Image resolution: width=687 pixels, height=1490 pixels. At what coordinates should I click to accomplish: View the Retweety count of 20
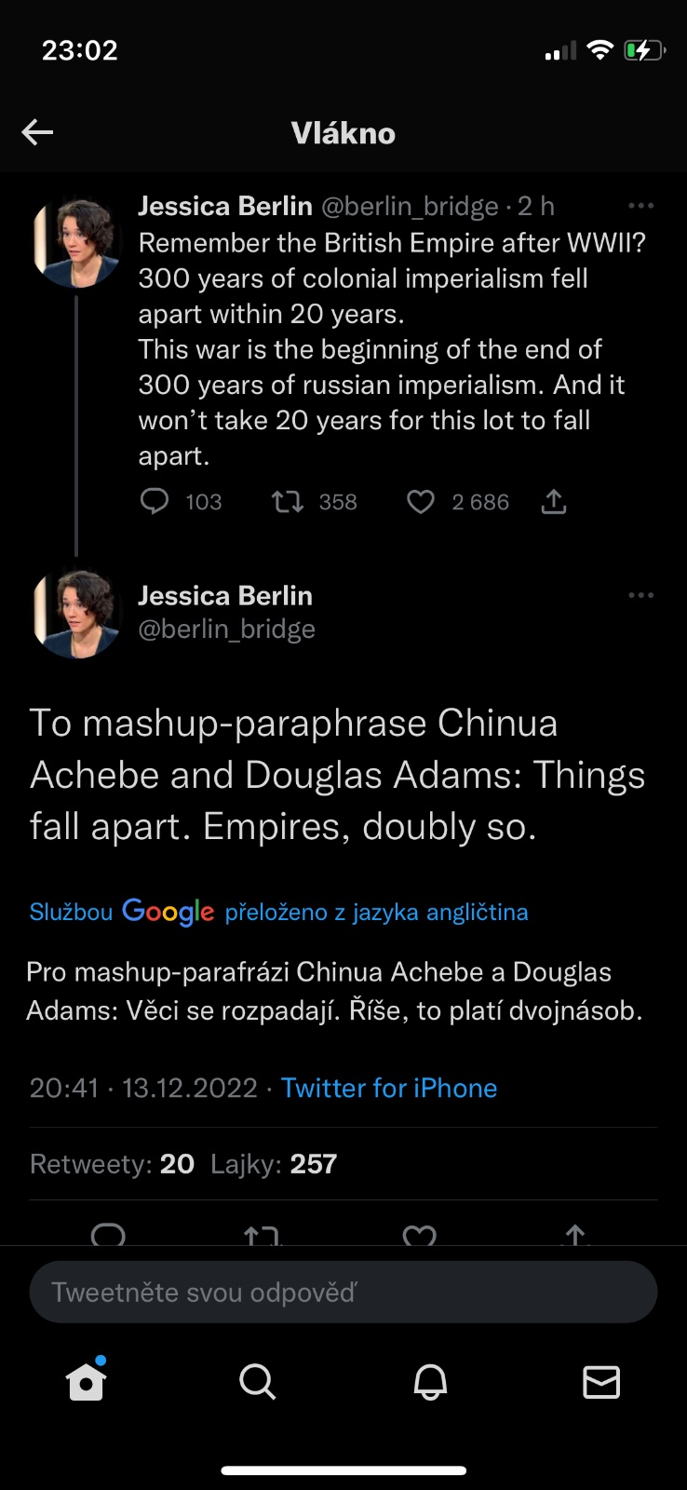pyautogui.click(x=112, y=1164)
